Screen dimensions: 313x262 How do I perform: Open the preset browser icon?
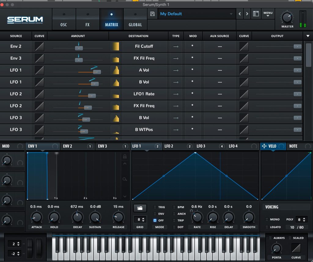(x=256, y=14)
